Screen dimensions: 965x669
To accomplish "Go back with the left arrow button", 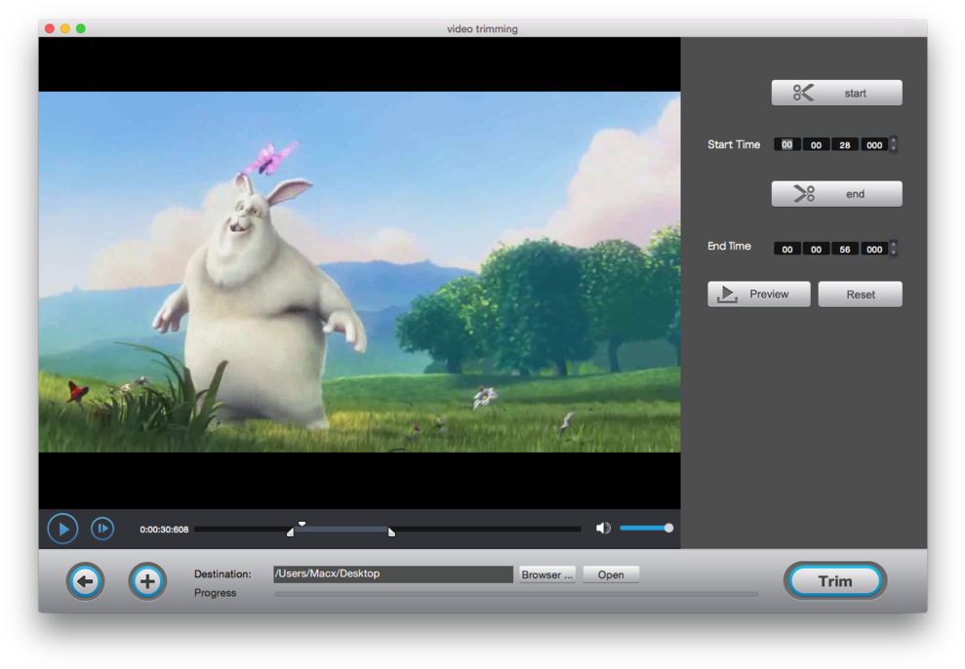I will 86,581.
